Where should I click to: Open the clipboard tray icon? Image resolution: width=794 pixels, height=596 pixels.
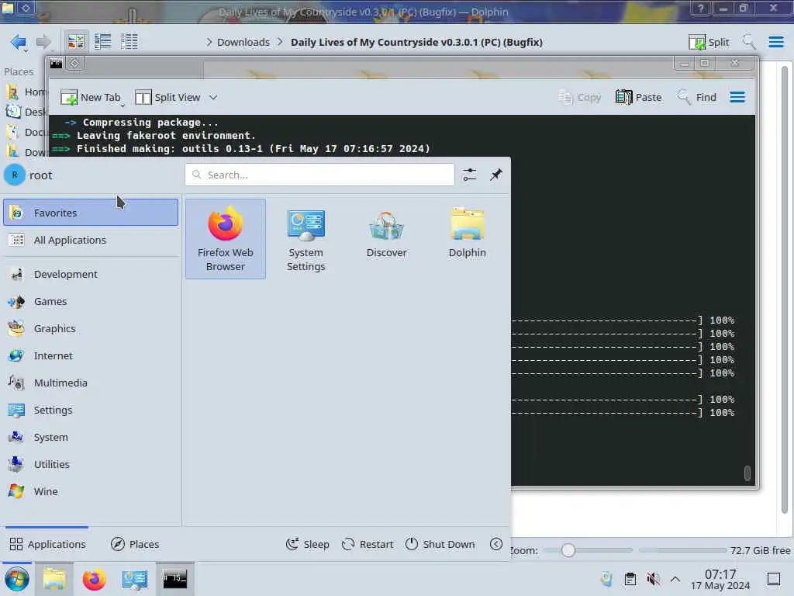[x=630, y=579]
